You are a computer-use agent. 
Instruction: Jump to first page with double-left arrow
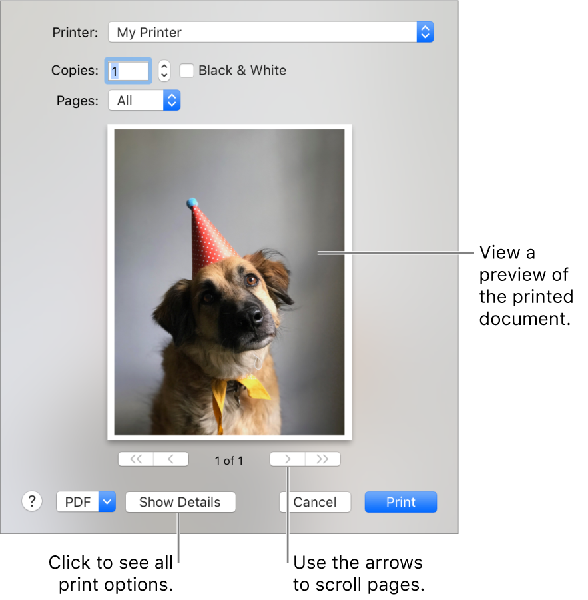(x=136, y=459)
